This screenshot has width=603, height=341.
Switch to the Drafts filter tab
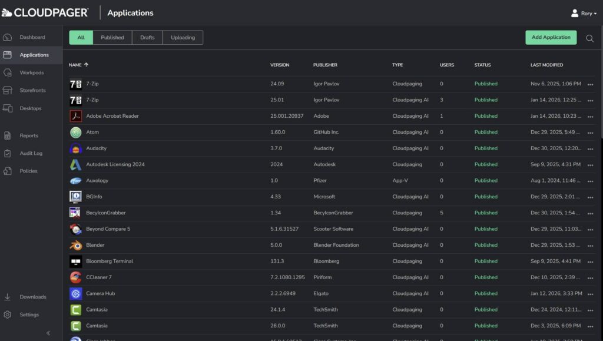click(x=147, y=37)
